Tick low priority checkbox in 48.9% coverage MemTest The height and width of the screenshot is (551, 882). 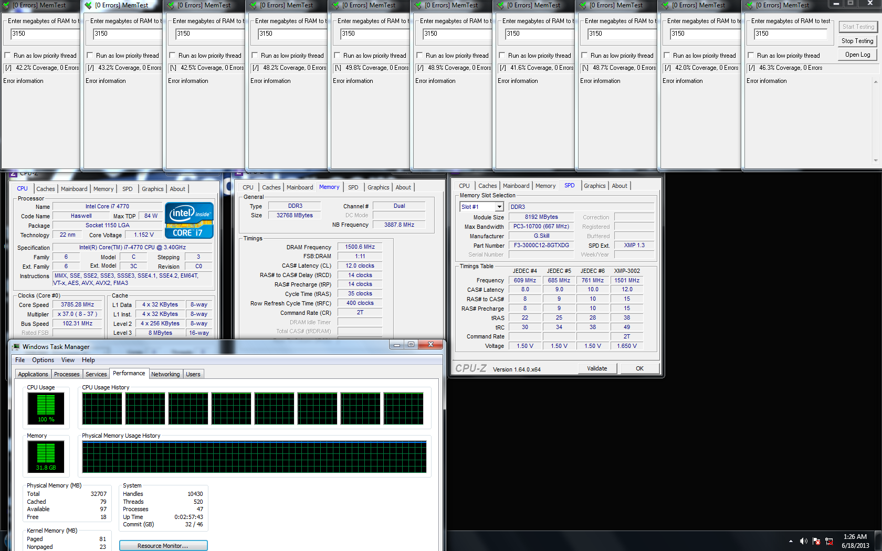419,55
